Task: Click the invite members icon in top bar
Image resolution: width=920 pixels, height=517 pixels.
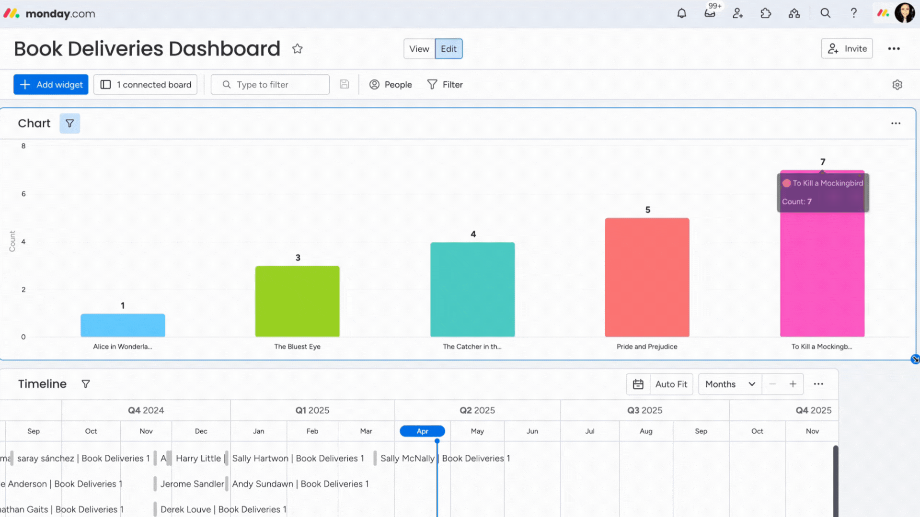Action: point(738,13)
